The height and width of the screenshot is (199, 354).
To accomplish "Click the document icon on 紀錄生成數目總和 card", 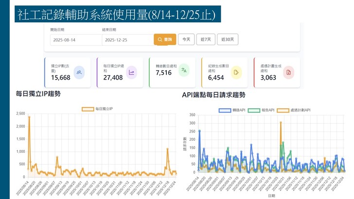I will coord(236,72).
